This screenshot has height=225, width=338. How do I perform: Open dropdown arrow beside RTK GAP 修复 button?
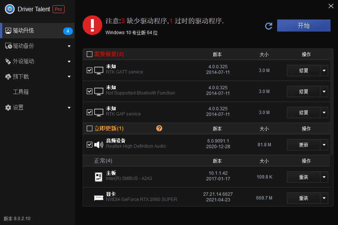point(324,112)
